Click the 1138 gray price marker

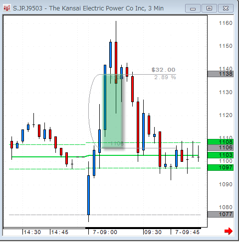(221, 74)
